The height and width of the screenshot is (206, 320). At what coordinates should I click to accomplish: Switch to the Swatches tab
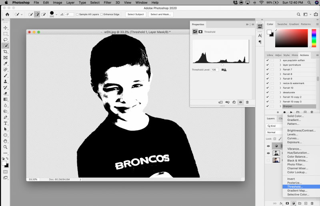282,24
